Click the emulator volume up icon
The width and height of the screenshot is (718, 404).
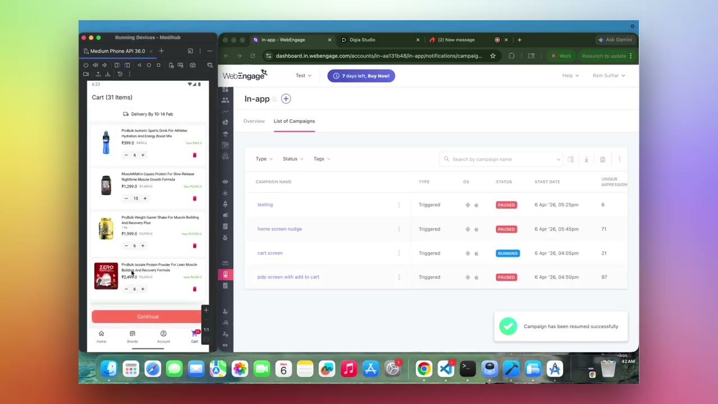click(x=95, y=65)
